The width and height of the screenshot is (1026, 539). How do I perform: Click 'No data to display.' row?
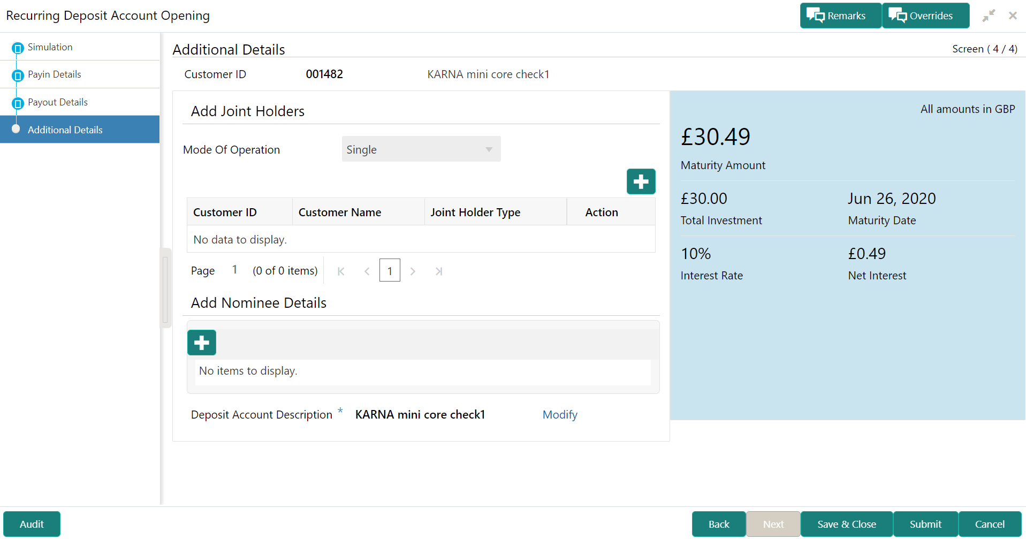coord(421,239)
